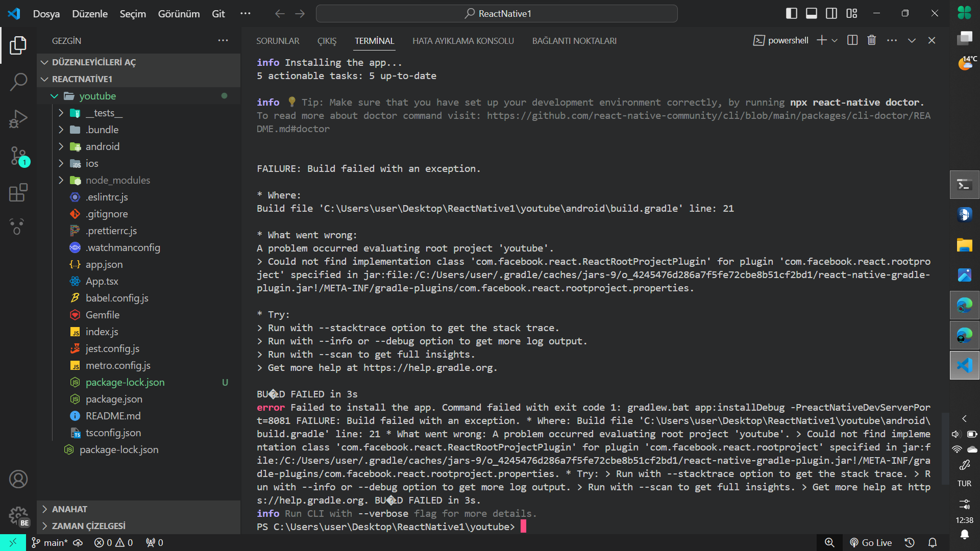980x551 pixels.
Task: Click main* branch in status bar
Action: click(50, 542)
